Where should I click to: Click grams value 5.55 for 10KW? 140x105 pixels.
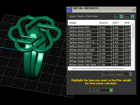[x=102, y=57]
